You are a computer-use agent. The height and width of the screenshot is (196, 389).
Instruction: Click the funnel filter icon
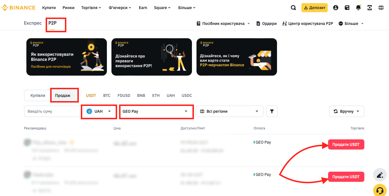tap(272, 111)
